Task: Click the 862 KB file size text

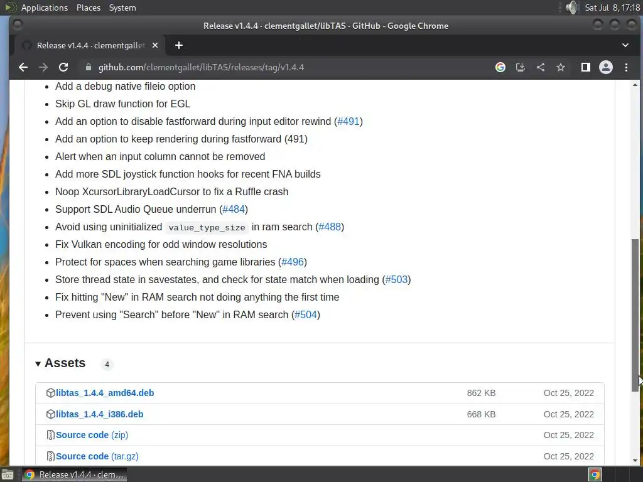Action: point(481,393)
